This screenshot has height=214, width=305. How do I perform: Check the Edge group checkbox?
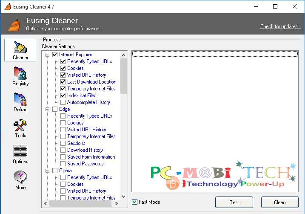(55, 109)
